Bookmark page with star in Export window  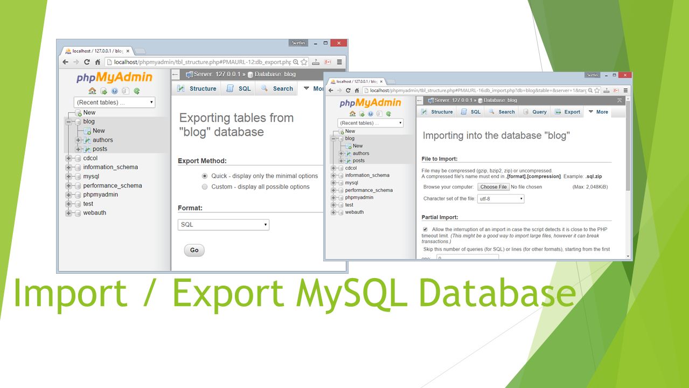(x=304, y=62)
